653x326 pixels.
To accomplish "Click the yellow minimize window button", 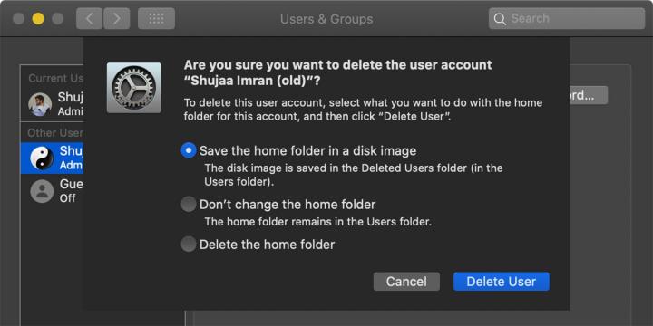I will coord(38,19).
